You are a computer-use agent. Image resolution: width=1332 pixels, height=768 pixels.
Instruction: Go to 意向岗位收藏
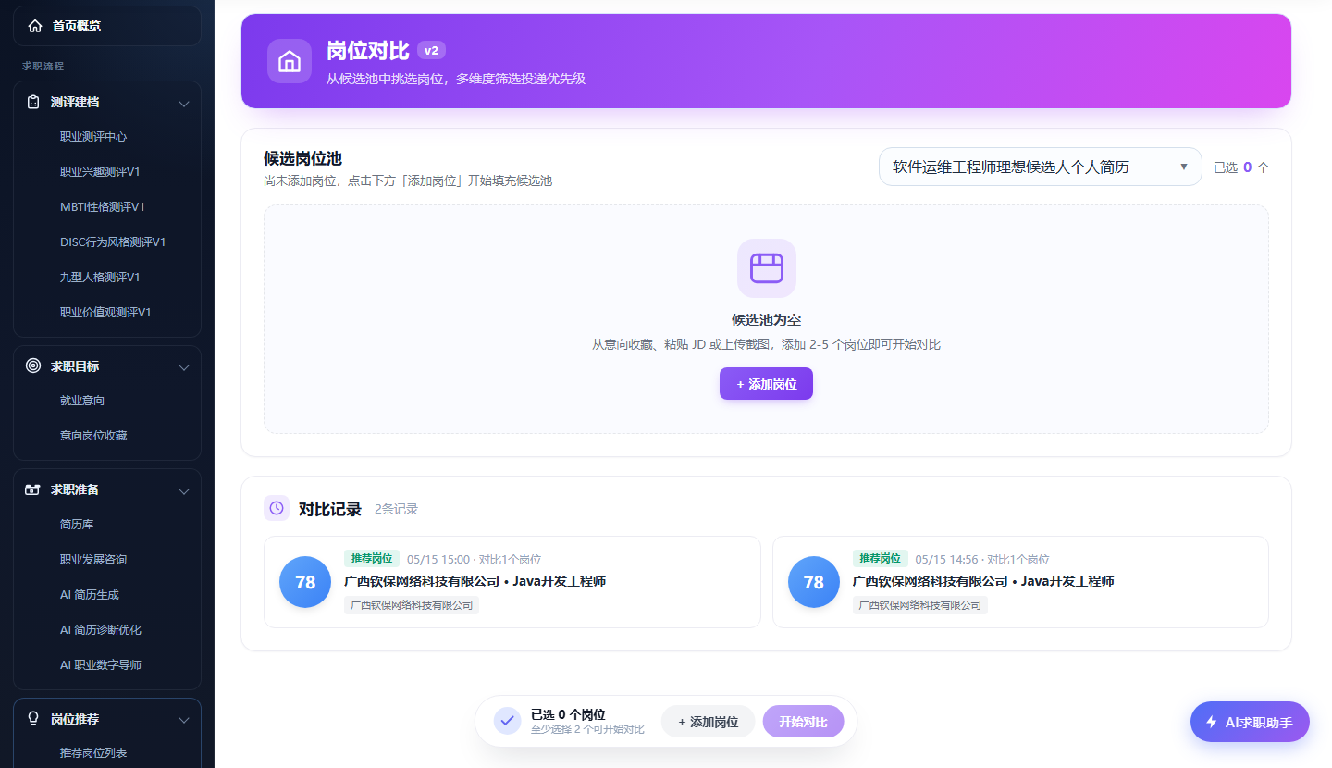(x=93, y=436)
